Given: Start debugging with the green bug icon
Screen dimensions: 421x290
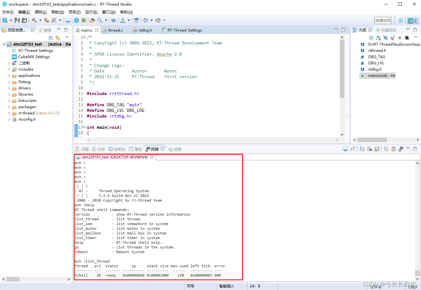Looking at the screenshot, I should tap(84, 20).
